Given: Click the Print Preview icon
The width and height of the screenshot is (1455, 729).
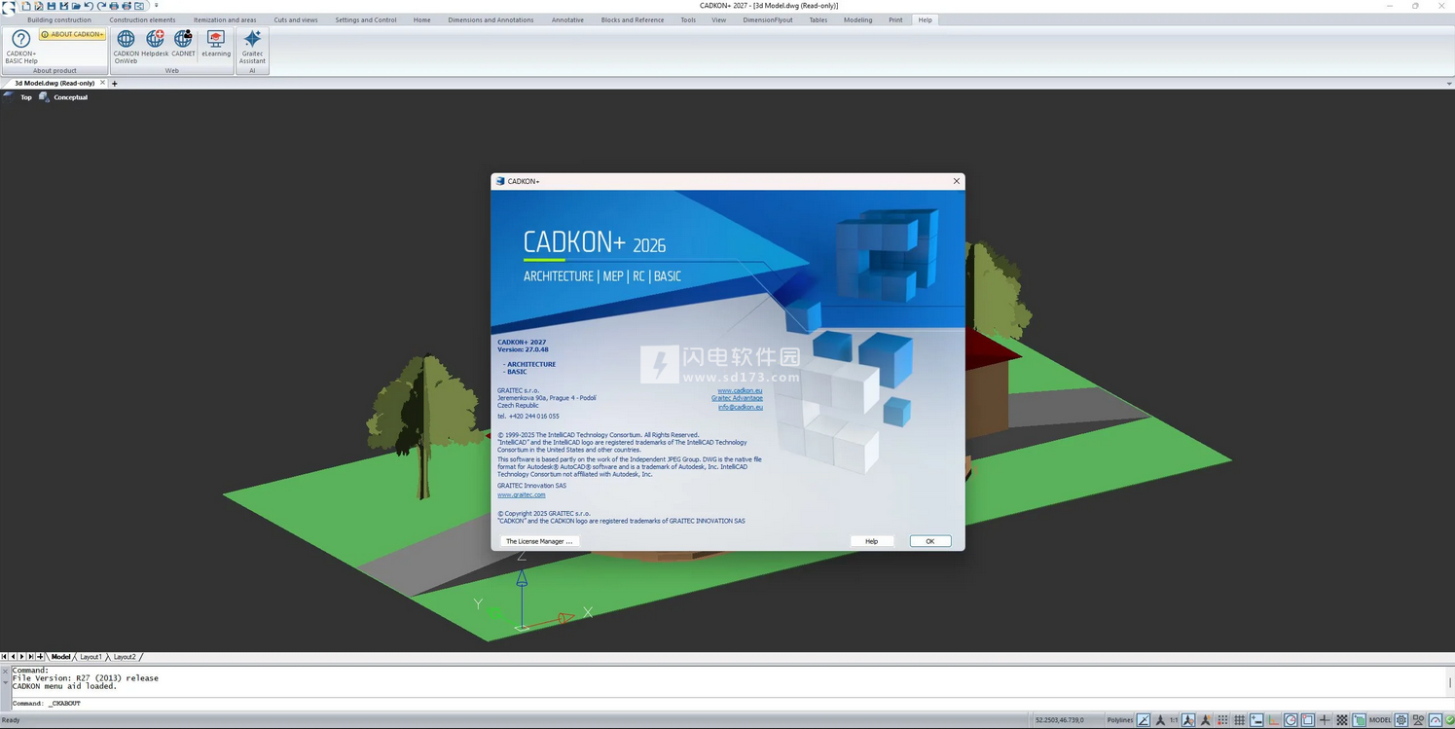Looking at the screenshot, I should pyautogui.click(x=127, y=6).
